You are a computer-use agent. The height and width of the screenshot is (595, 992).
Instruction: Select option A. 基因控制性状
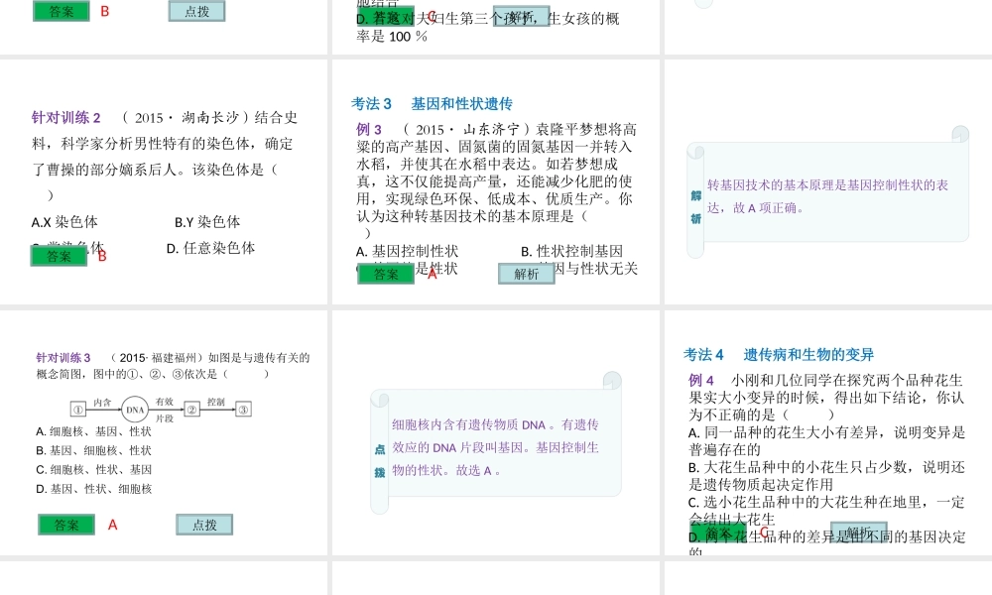tap(407, 251)
